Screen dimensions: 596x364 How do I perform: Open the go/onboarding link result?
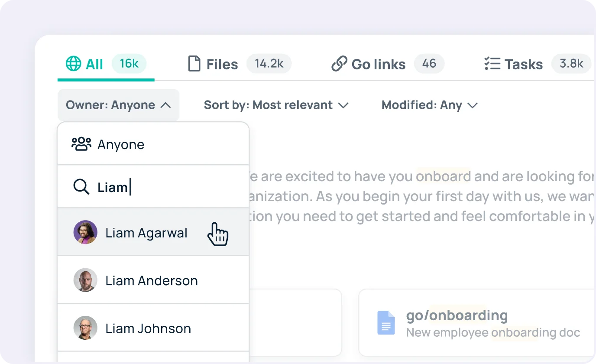tap(457, 315)
